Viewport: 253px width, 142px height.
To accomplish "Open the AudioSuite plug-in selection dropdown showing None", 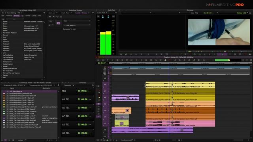I will (x=77, y=21).
